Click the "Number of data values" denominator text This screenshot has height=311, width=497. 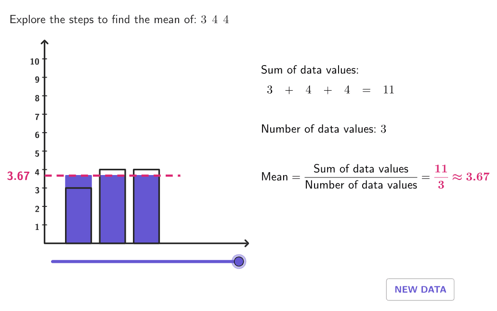pyautogui.click(x=361, y=185)
